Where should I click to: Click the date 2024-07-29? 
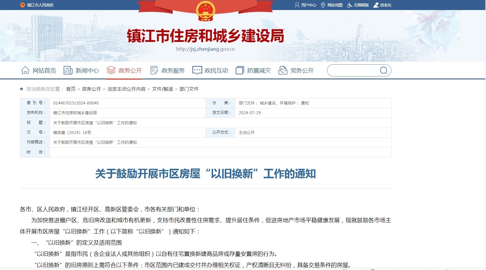[250, 113]
